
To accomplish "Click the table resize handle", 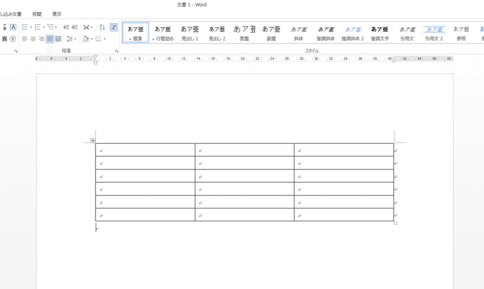I will pyautogui.click(x=396, y=223).
